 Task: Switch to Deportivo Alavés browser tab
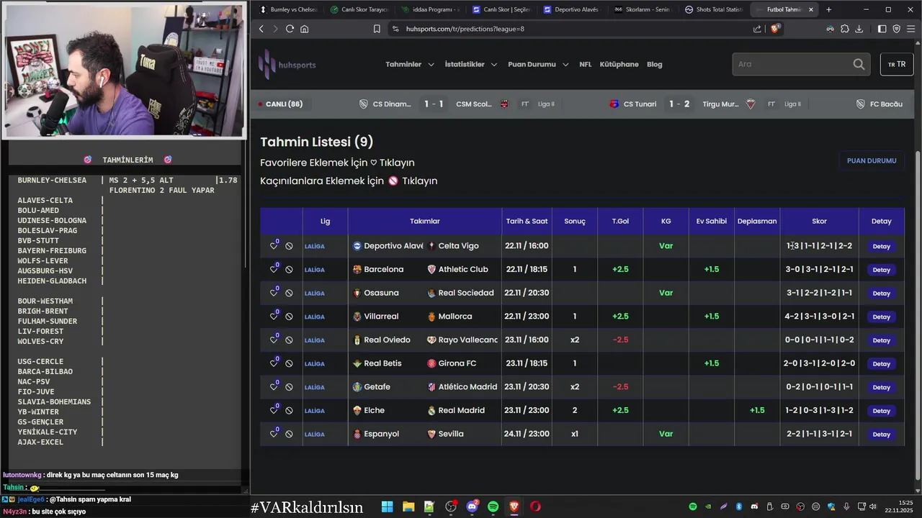pyautogui.click(x=573, y=9)
